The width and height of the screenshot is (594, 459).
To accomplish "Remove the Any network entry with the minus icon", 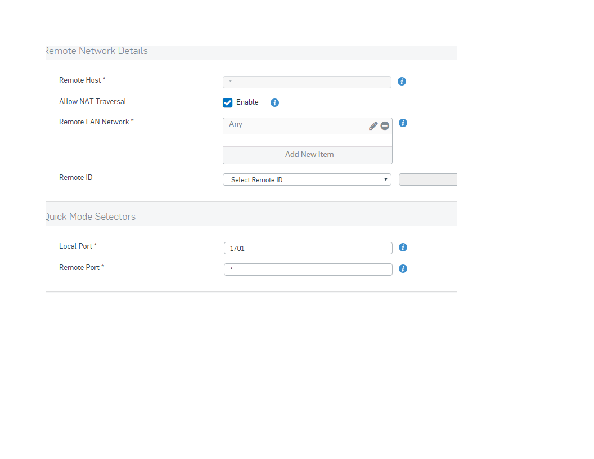I will pyautogui.click(x=385, y=126).
